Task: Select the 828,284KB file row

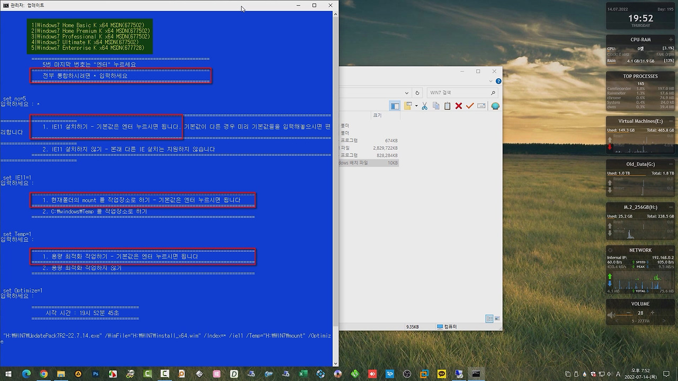Action: [369, 155]
